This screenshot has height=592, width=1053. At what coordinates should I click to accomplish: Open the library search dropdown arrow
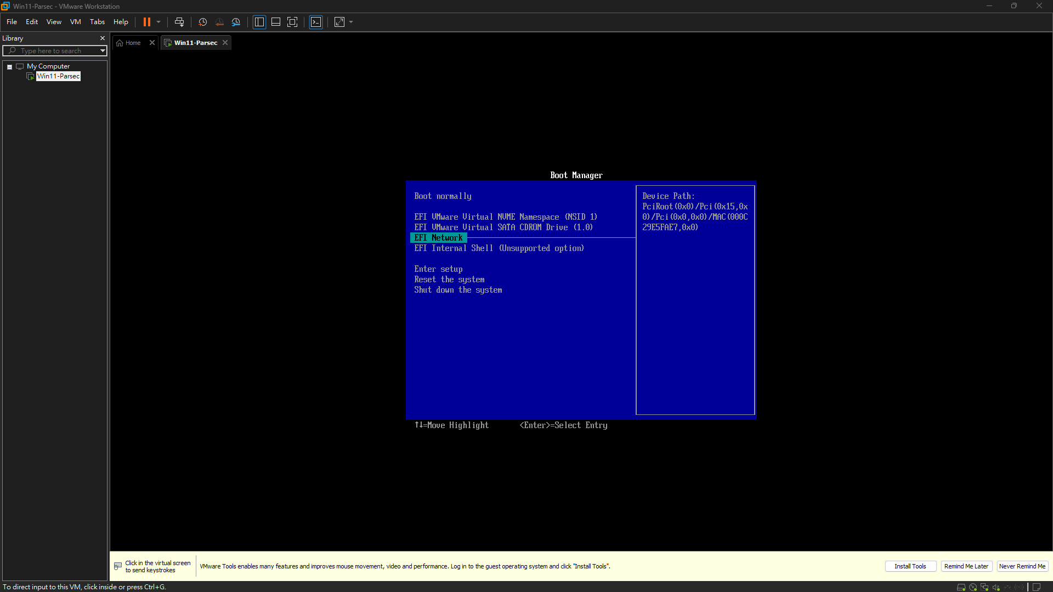[103, 51]
